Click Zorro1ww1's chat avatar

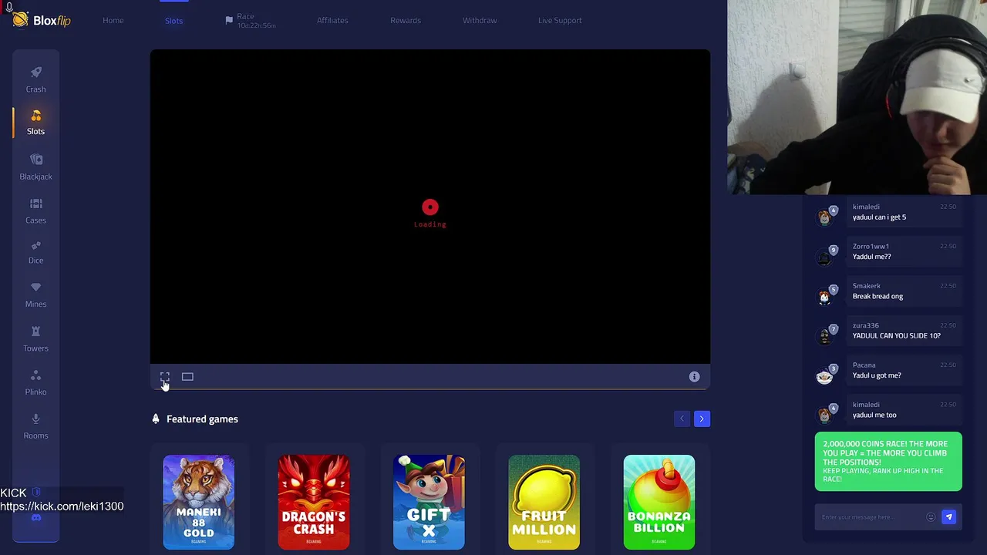coord(825,257)
